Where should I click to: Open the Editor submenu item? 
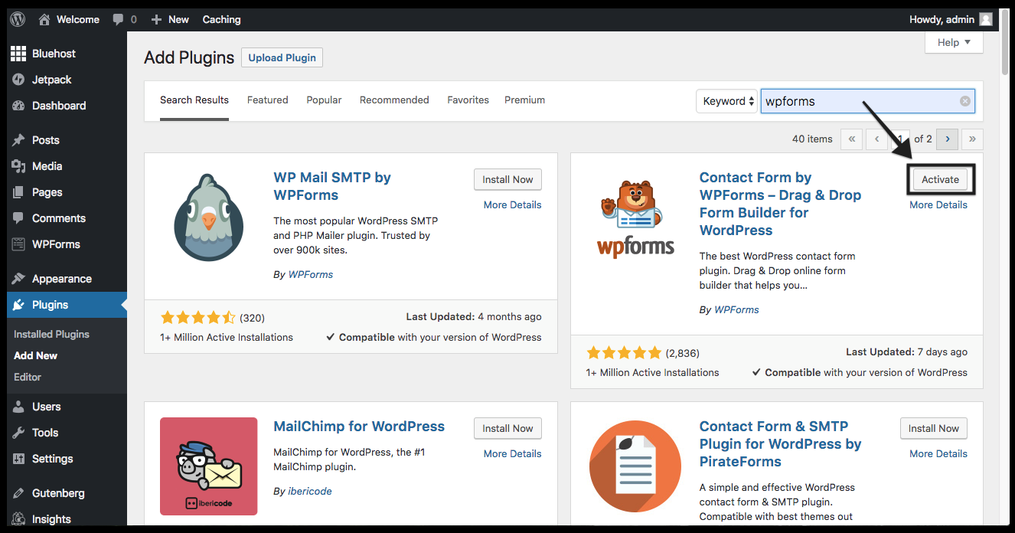28,377
